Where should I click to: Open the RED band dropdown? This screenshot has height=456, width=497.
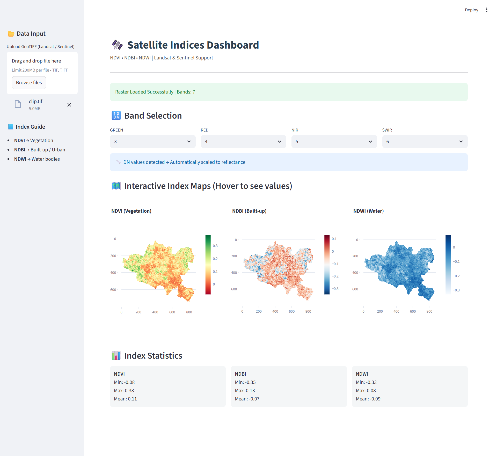pyautogui.click(x=243, y=142)
